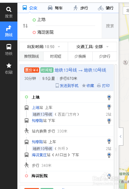Click the 上地 origin row in steps
This screenshot has height=189, width=129.
[35, 97]
